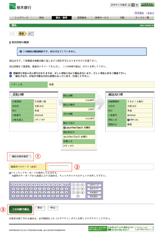Tap lowercase n key on software keyboard
This screenshot has width=162, height=240.
click(13, 196)
